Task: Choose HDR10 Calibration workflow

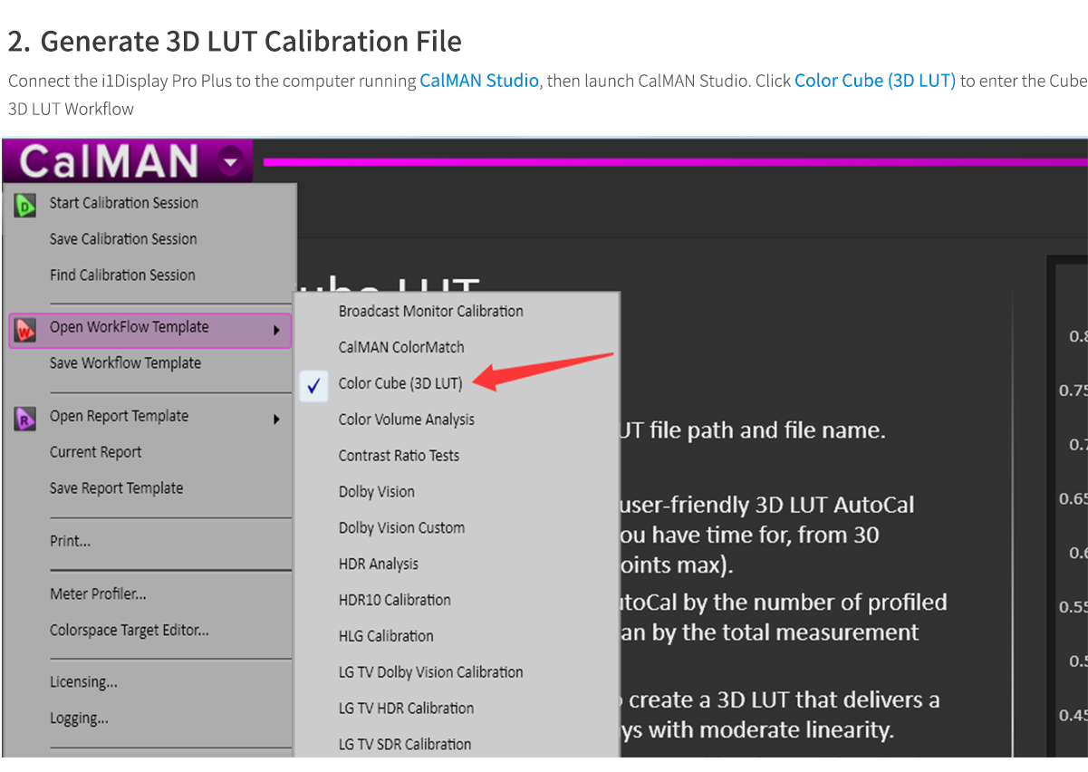Action: (x=395, y=600)
